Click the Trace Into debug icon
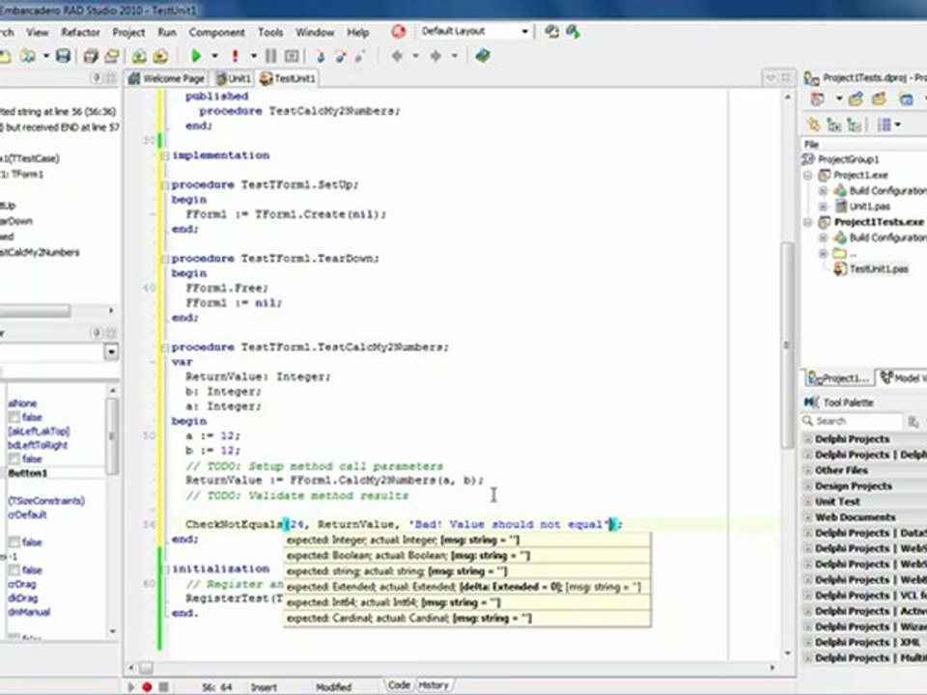The height and width of the screenshot is (695, 927). 321,56
